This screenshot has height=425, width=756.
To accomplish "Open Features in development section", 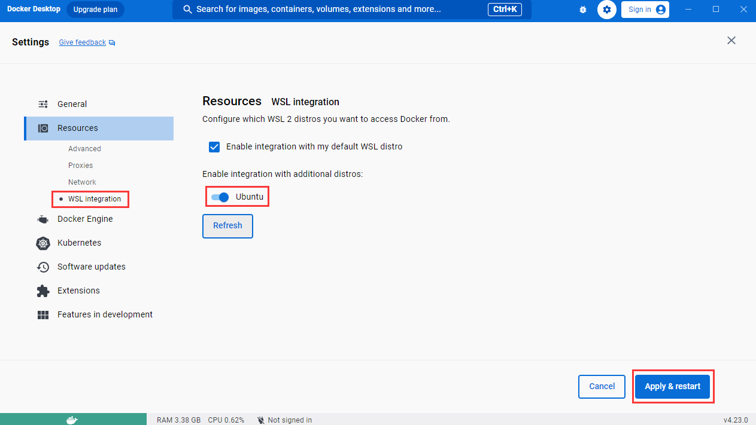I will (x=99, y=314).
